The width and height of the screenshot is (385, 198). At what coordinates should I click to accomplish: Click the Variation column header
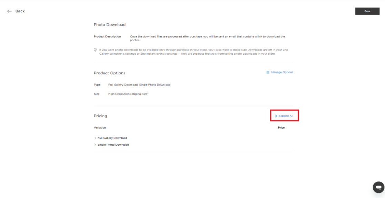[100, 128]
